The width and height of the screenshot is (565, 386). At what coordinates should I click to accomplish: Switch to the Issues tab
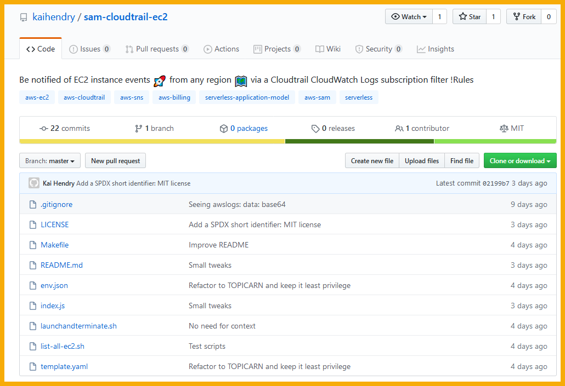(89, 49)
